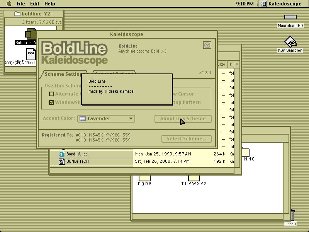Image resolution: width=309 pixels, height=232 pixels.
Task: Open the Edit menu
Action: (35, 3)
